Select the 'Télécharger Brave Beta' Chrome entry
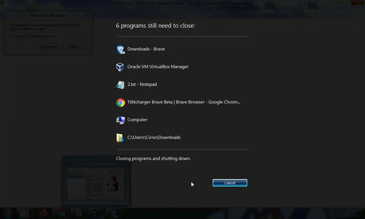This screenshot has width=365, height=219. pos(184,102)
